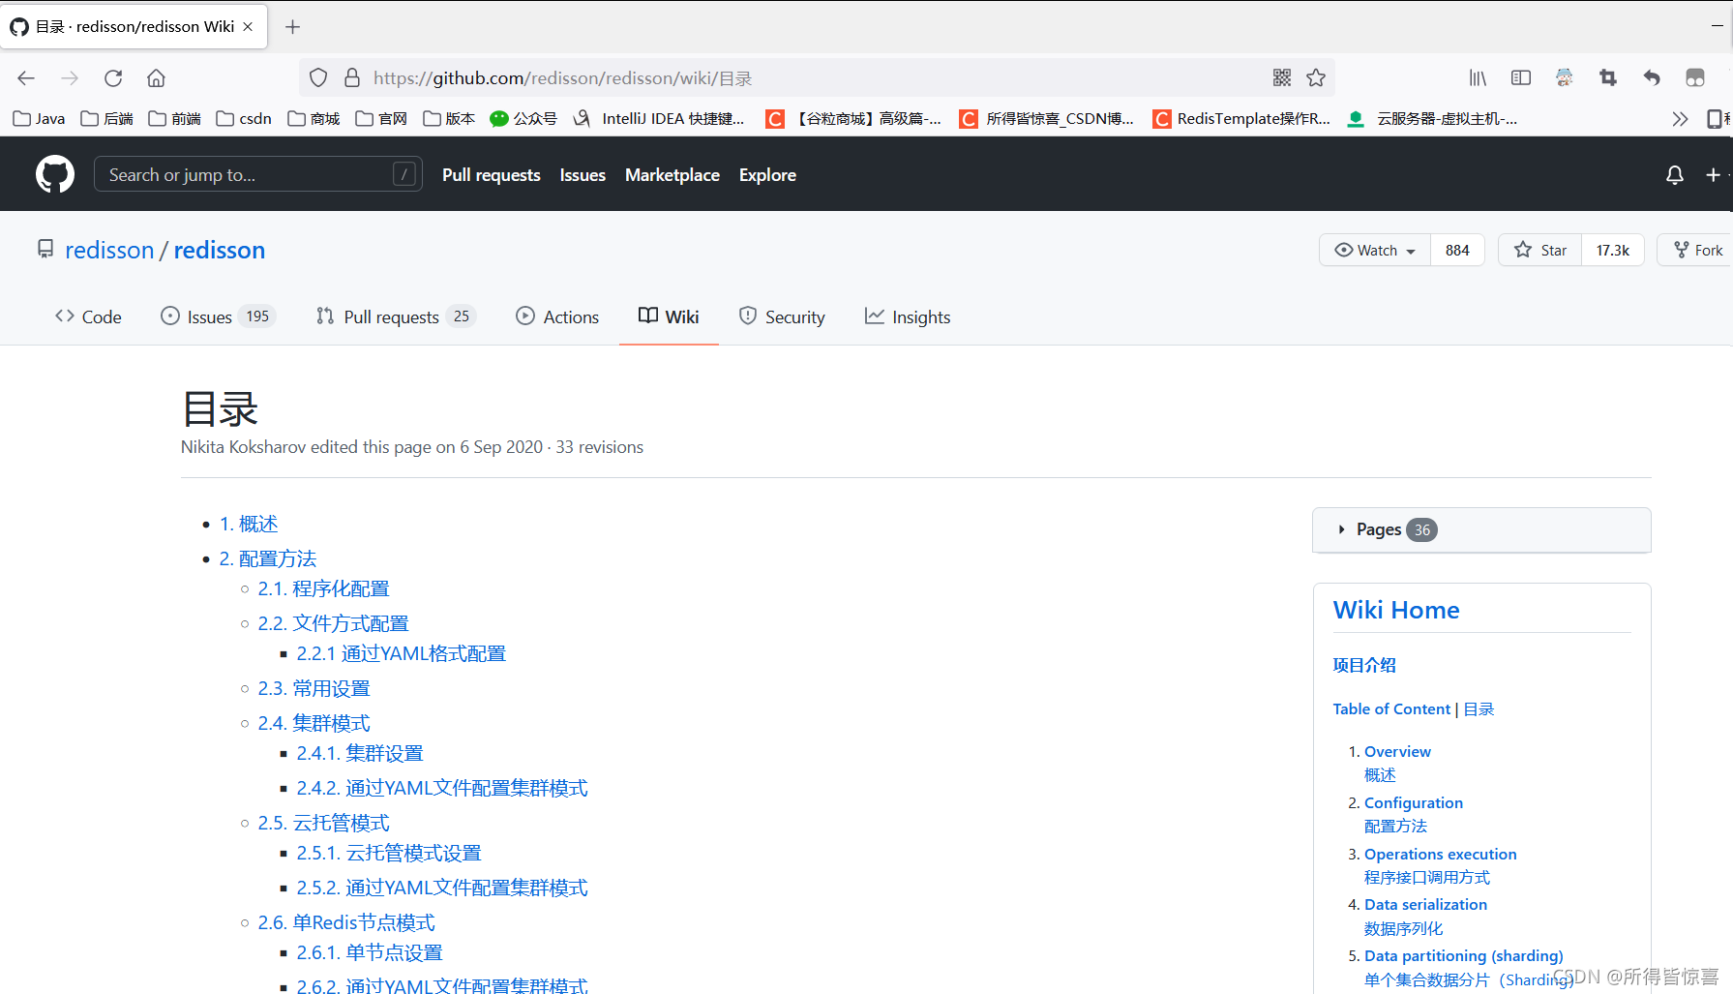Click the GitHub search field
1733x994 pixels.
point(258,174)
